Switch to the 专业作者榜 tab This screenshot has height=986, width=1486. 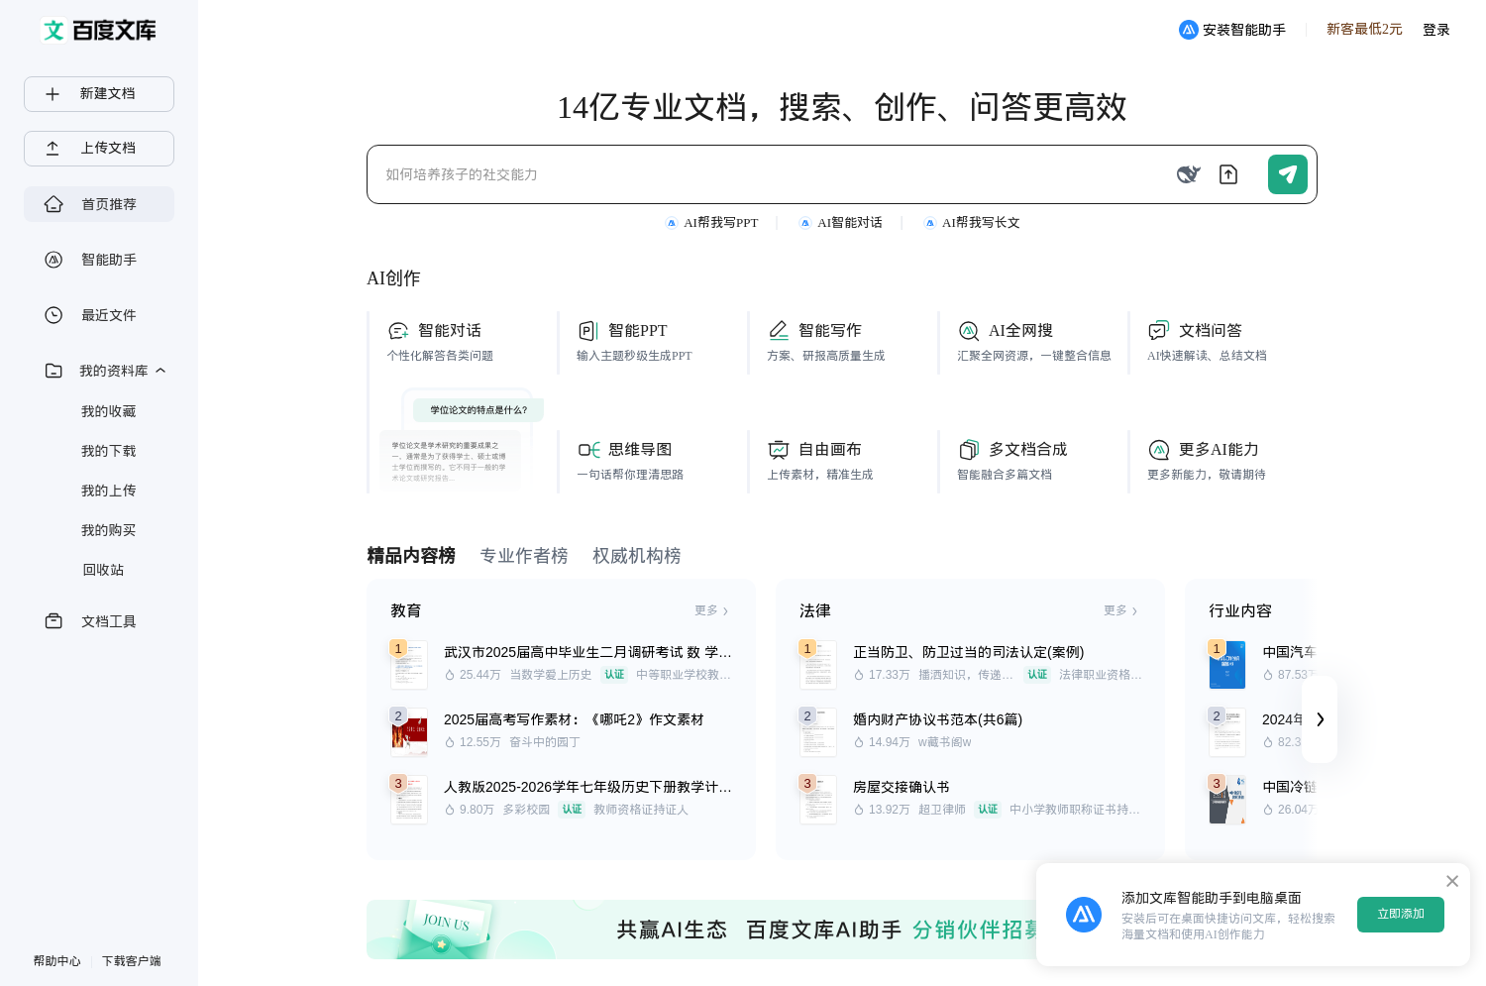point(524,556)
